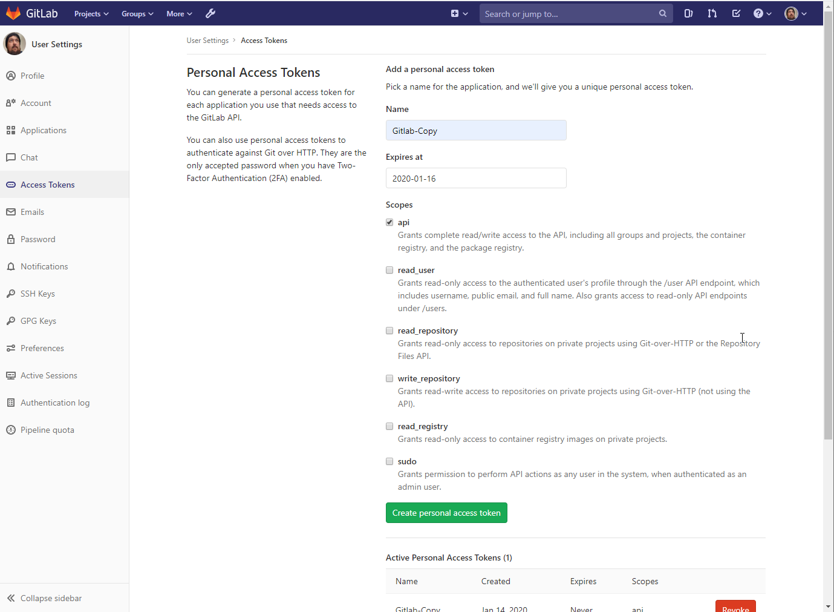Open the Groups menu

coord(137,13)
